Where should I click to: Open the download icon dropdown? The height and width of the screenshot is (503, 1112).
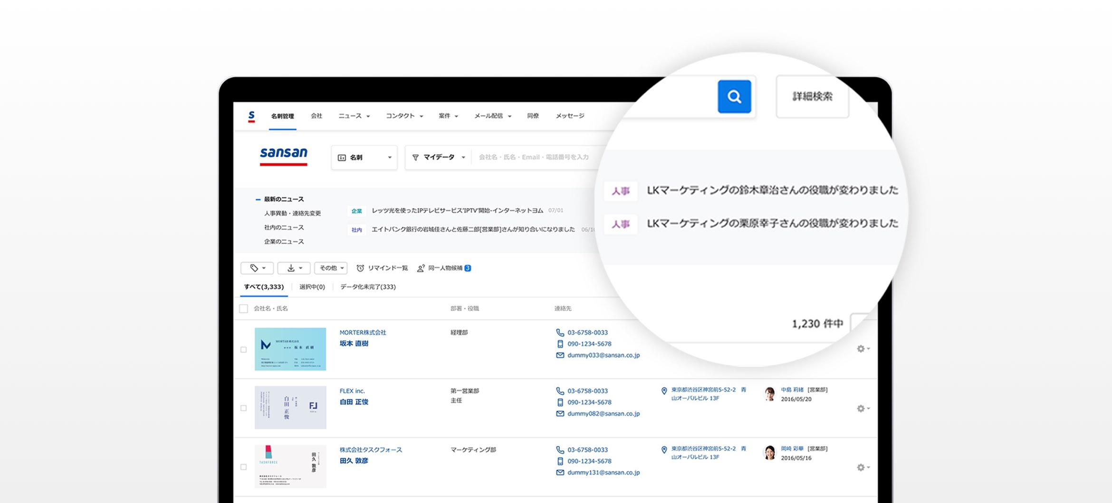tap(294, 268)
